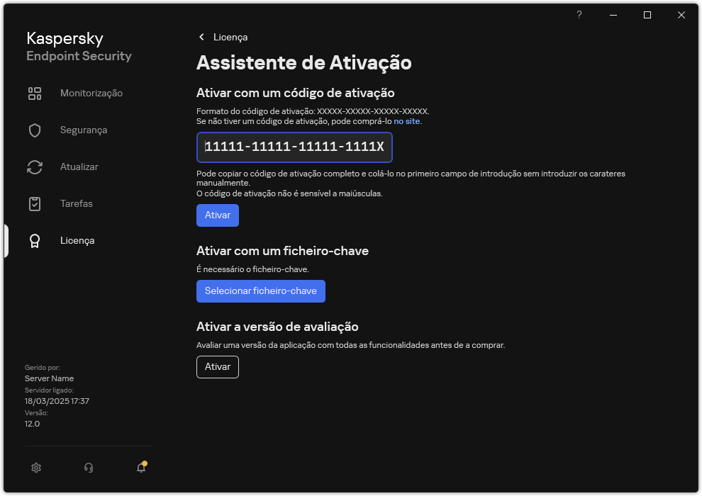
Task: Select the activation code input field
Action: click(x=294, y=147)
